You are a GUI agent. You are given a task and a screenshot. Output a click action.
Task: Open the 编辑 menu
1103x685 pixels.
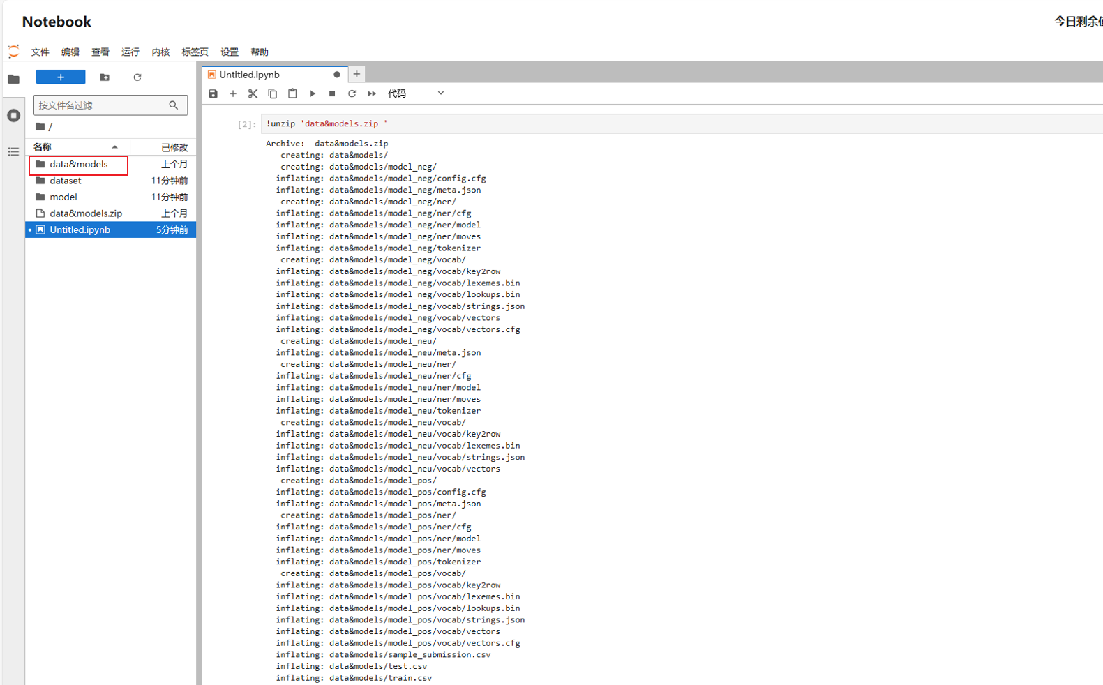70,52
